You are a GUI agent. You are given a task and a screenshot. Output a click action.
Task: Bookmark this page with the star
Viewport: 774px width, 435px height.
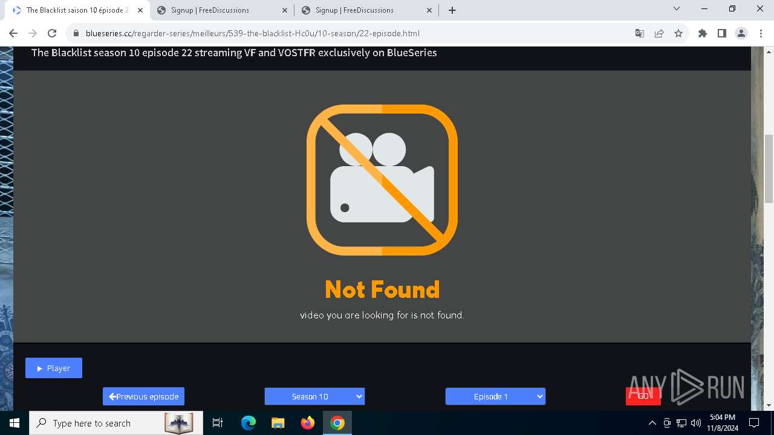[678, 33]
